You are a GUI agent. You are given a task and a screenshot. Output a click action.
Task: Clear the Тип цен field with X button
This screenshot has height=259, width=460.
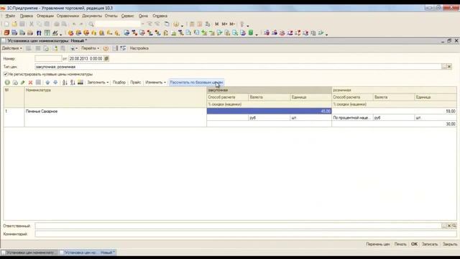click(x=449, y=67)
